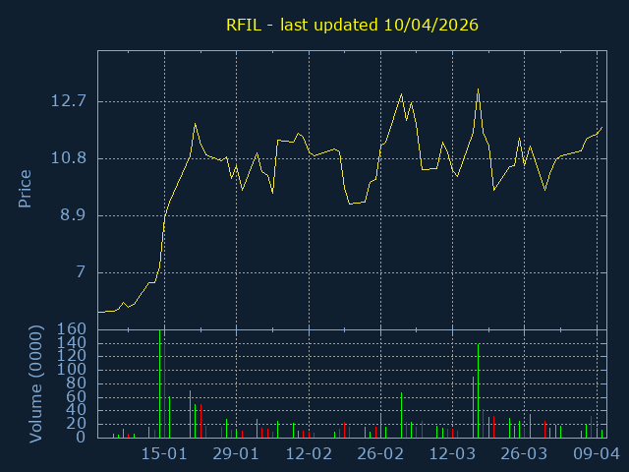Select the 15-01 date label
Screen dimensions: 629x472
[x=164, y=453]
